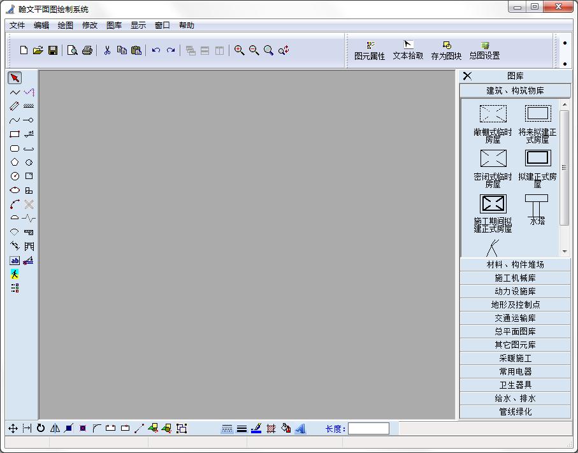
Task: Expand the 地形及控制点 library
Action: pos(515,305)
